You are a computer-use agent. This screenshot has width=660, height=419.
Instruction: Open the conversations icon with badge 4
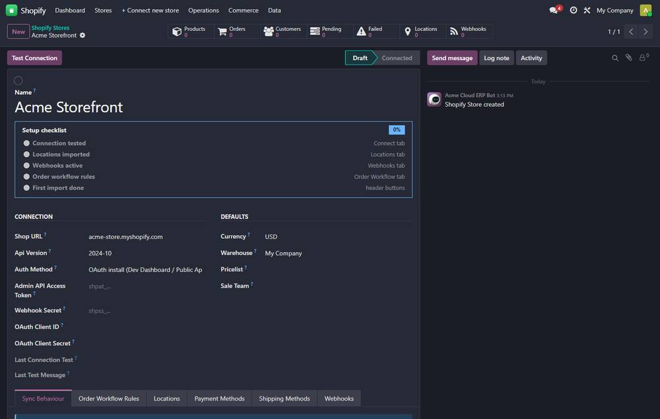pyautogui.click(x=555, y=10)
